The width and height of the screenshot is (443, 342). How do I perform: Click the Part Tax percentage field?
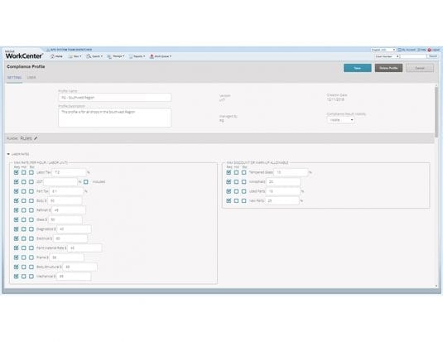tap(67, 191)
